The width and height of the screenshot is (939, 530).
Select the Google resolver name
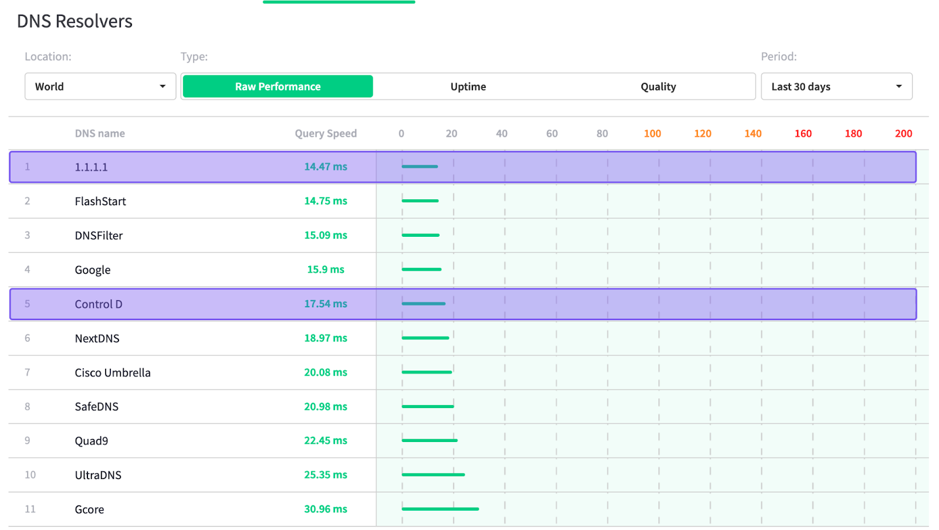coord(93,270)
